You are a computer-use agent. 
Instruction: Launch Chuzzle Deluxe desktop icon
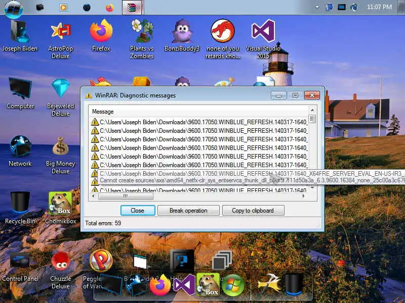(60, 270)
